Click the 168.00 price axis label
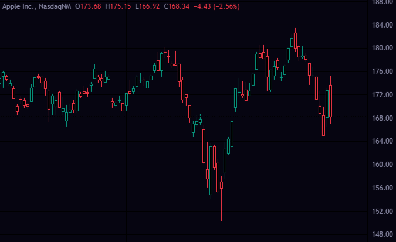Image resolution: width=396 pixels, height=242 pixels. coord(381,118)
